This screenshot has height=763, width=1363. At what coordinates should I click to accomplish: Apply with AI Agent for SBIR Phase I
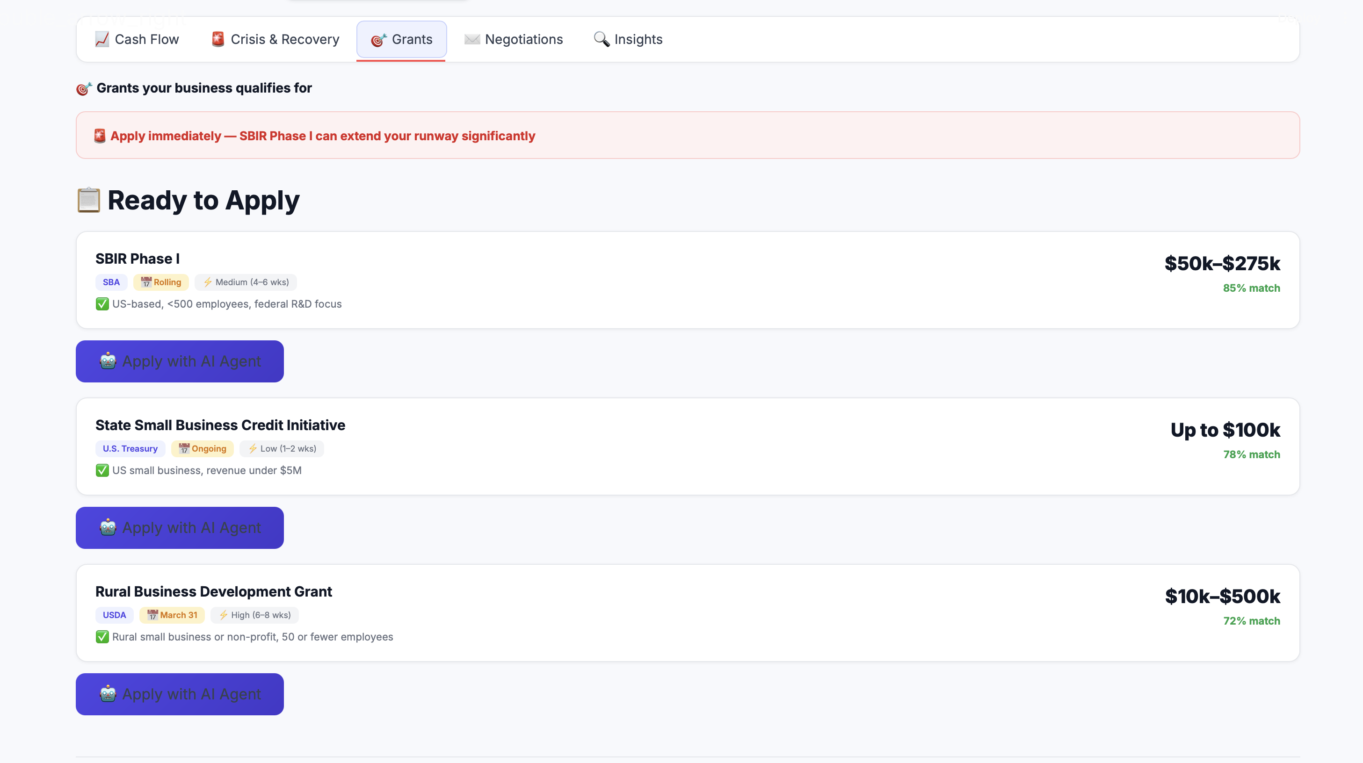[x=180, y=361]
